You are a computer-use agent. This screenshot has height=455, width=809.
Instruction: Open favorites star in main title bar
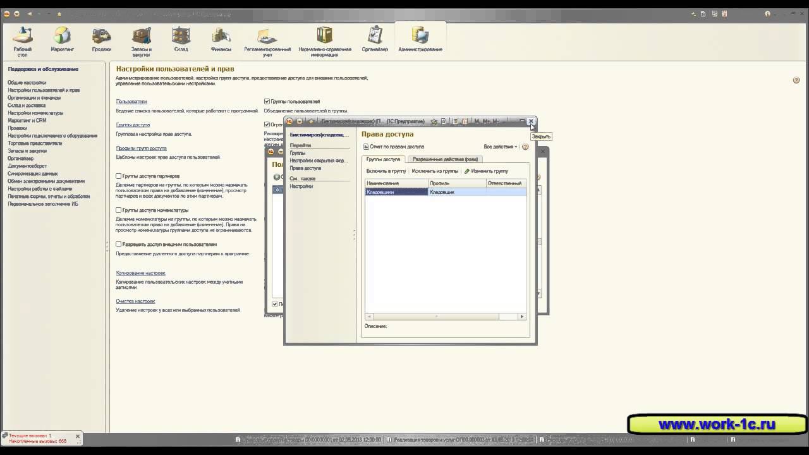point(59,13)
